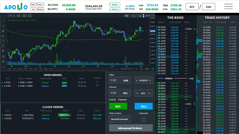Click the Filled 70% progress bar
239x134 pixels.
click(x=65, y=115)
